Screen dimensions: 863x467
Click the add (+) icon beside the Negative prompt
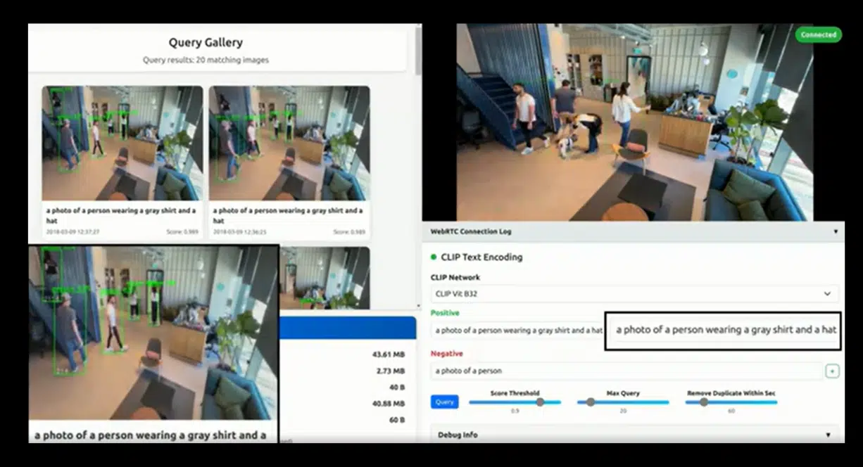[x=833, y=371]
